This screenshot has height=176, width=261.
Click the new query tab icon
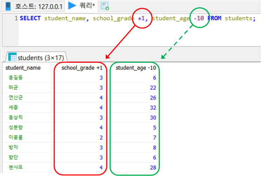105,6
